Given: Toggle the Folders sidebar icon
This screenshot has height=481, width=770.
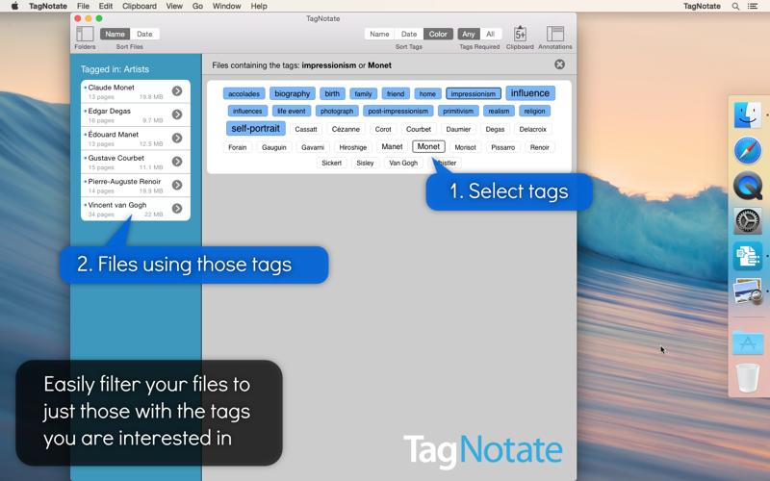Looking at the screenshot, I should coord(85,34).
